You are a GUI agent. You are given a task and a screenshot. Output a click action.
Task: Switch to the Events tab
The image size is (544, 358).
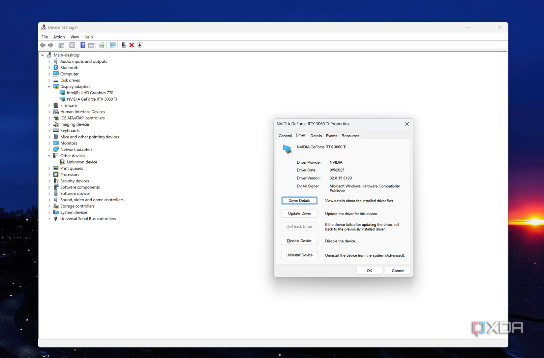(331, 136)
